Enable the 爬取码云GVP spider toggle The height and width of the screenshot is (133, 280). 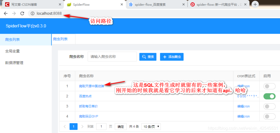[x=269, y=117]
